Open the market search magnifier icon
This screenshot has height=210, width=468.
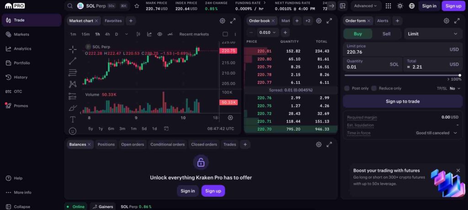coord(70,6)
